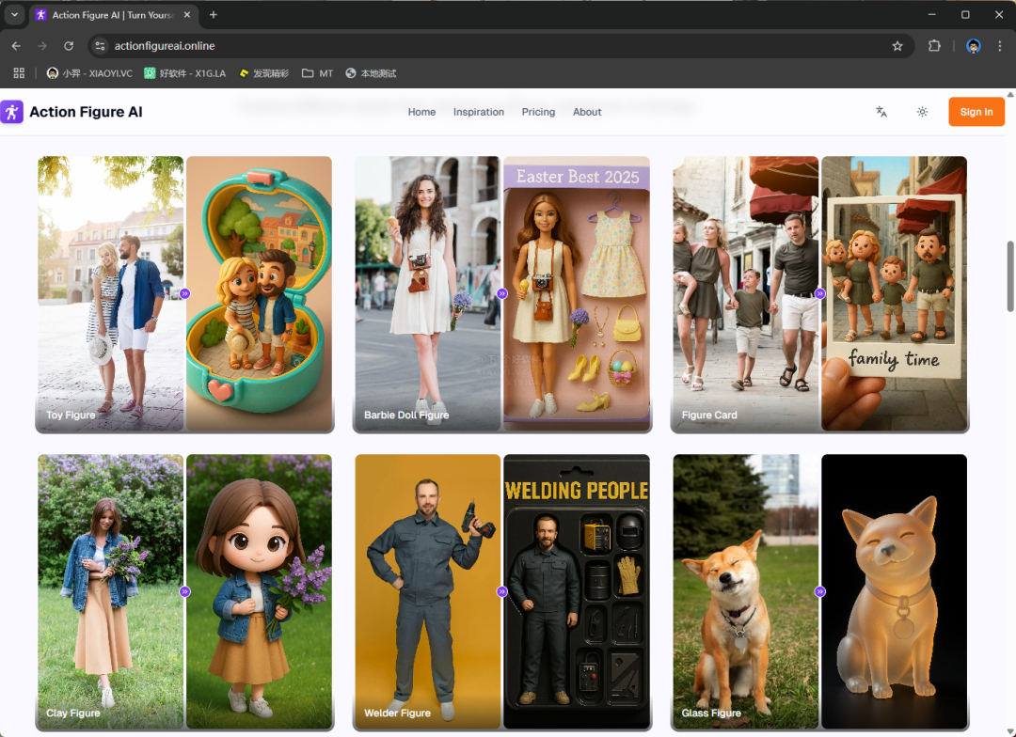This screenshot has width=1016, height=737.
Task: Open the Chrome profile avatar
Action: tap(974, 46)
